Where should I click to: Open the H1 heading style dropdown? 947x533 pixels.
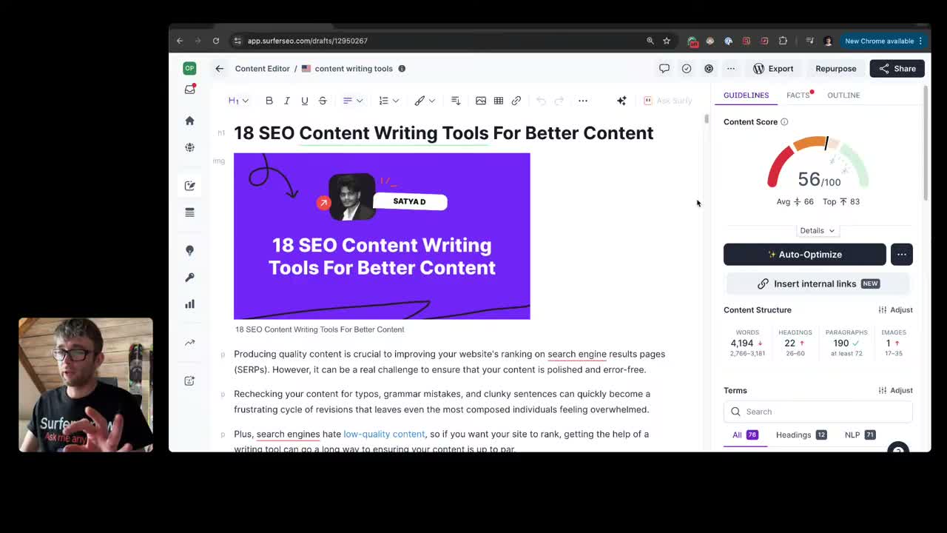(x=238, y=101)
